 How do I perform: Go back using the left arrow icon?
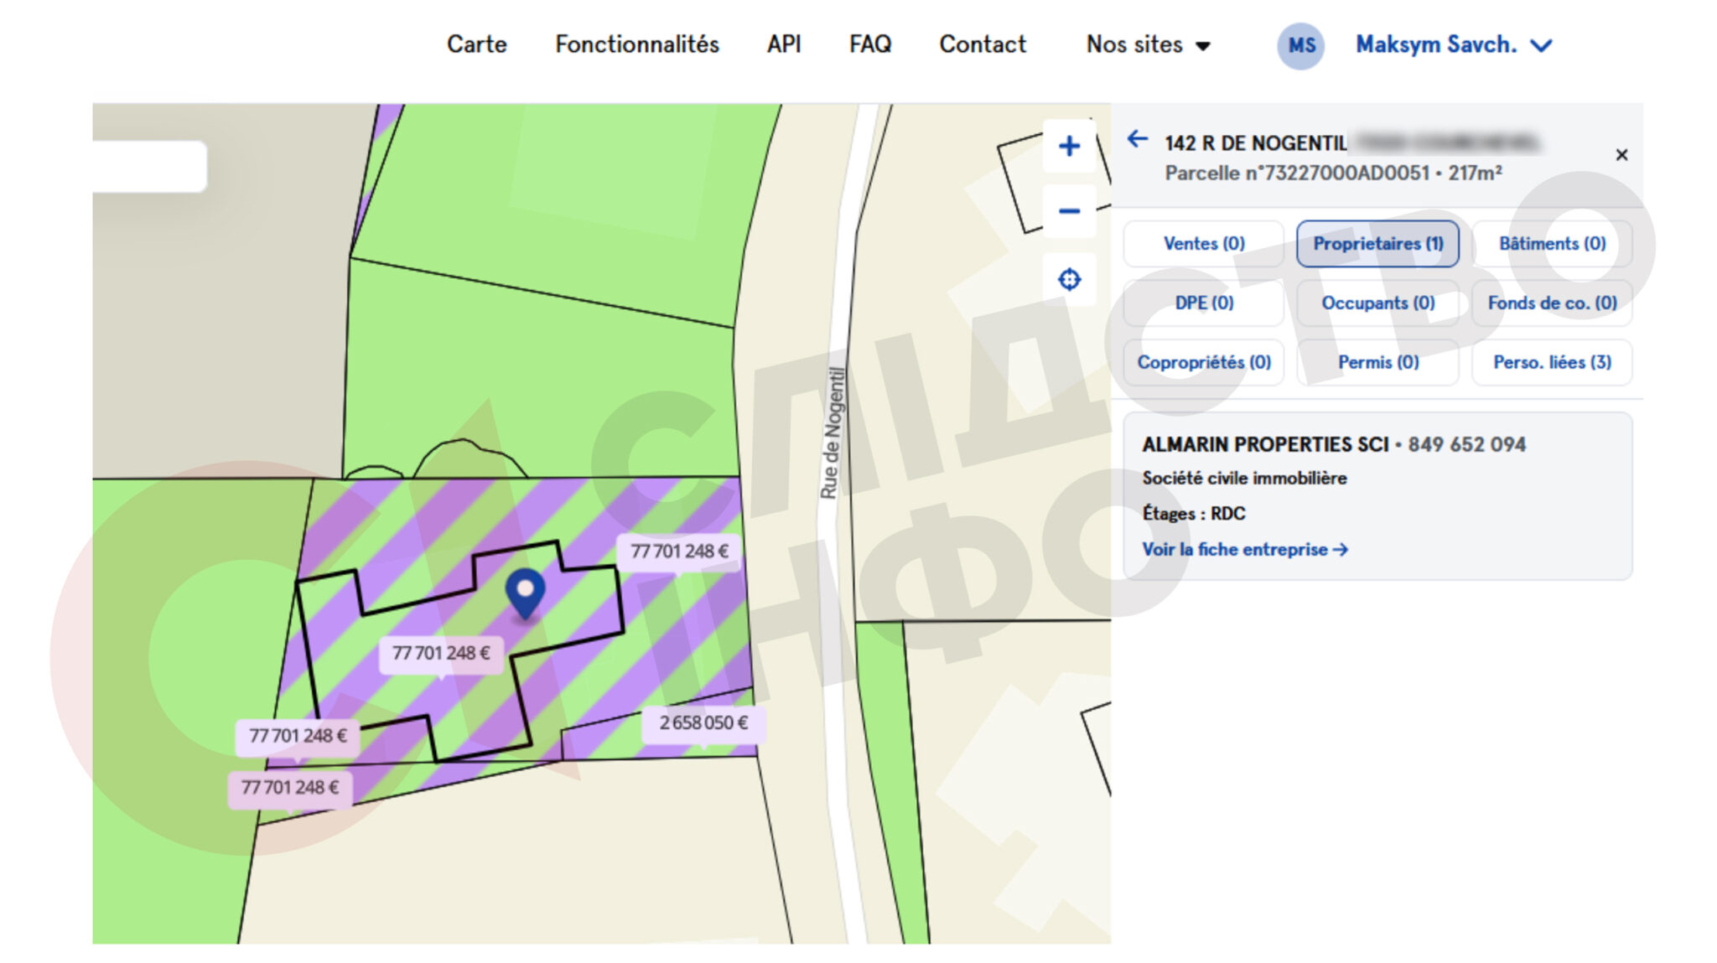tap(1137, 139)
